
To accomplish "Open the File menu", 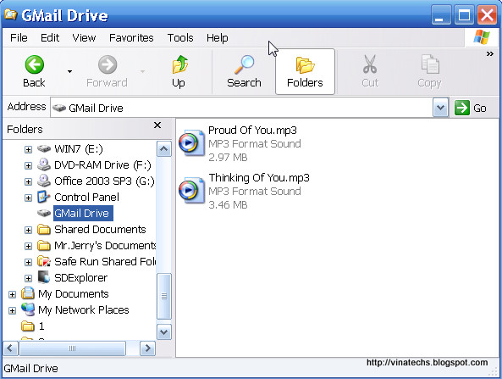I will [x=19, y=38].
